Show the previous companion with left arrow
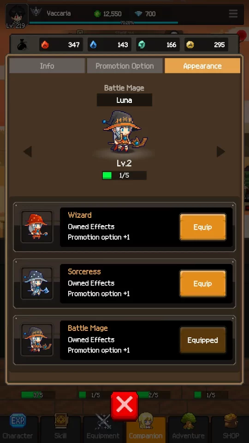 click(27, 152)
